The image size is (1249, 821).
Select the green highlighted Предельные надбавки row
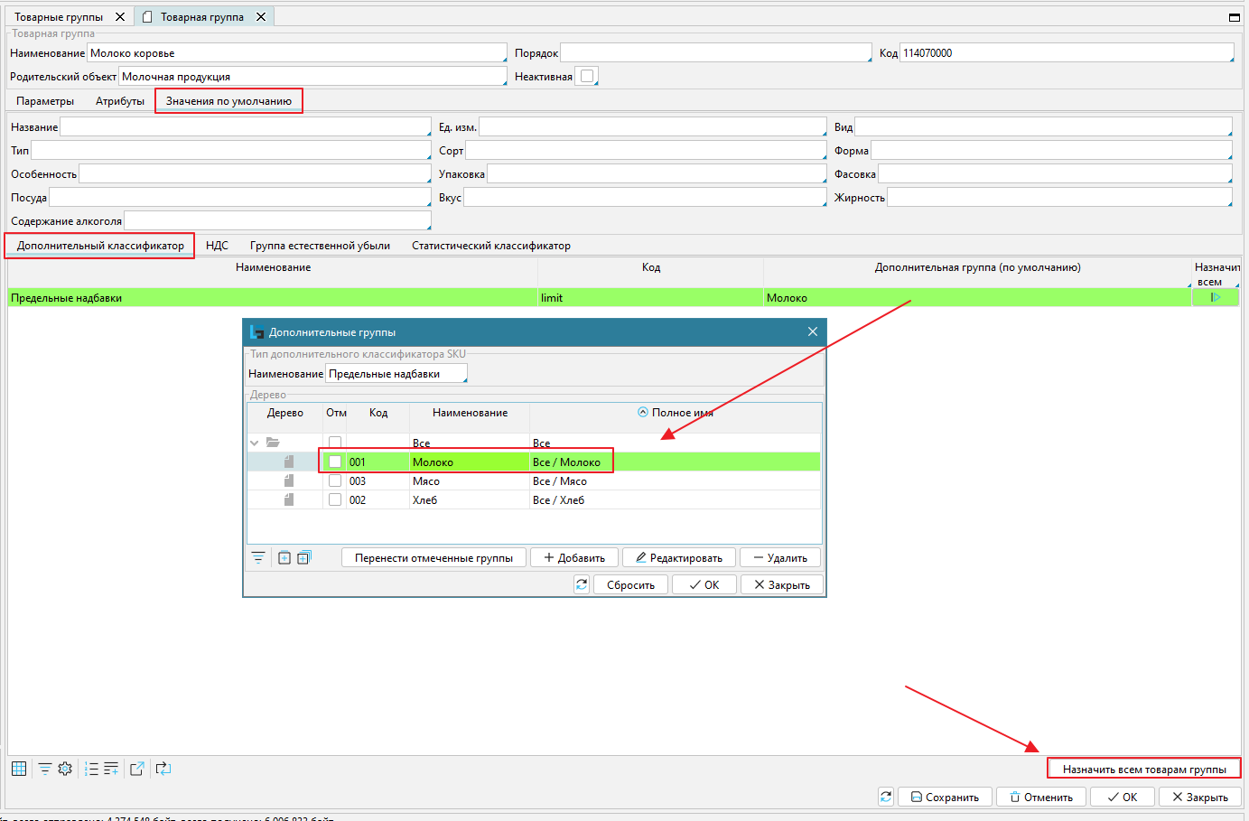click(x=271, y=298)
